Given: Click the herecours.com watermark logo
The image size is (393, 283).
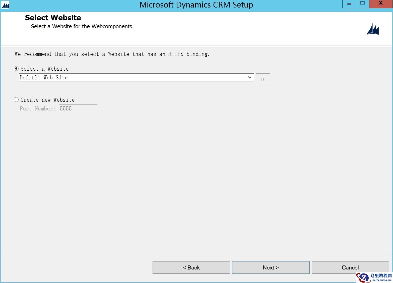Looking at the screenshot, I should tap(363, 277).
